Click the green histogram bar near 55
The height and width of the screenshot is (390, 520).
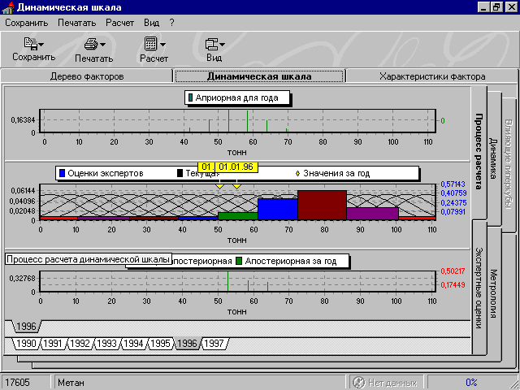click(238, 216)
